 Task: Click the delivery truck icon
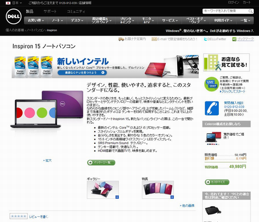[x=121, y=39]
